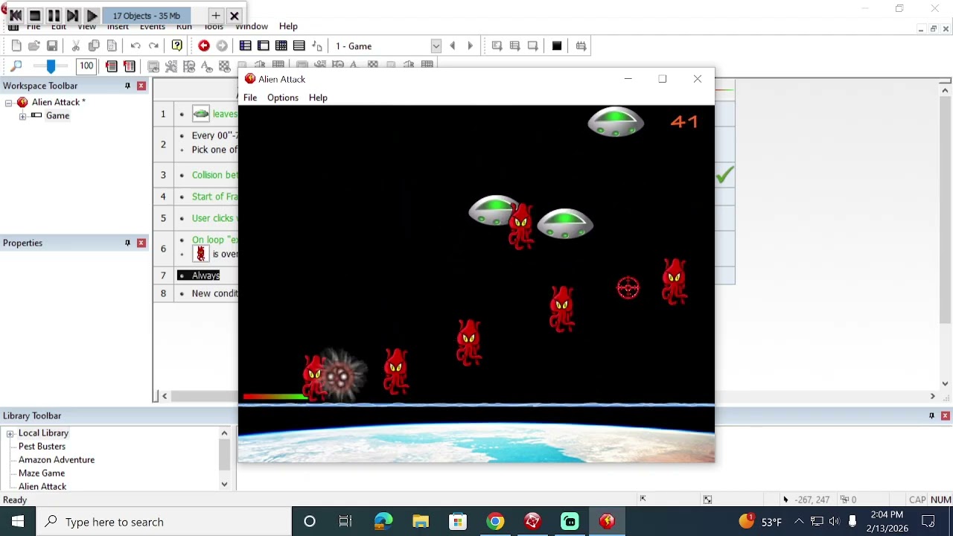
Task: Pin the Workspace Toolbar panel
Action: [x=127, y=86]
